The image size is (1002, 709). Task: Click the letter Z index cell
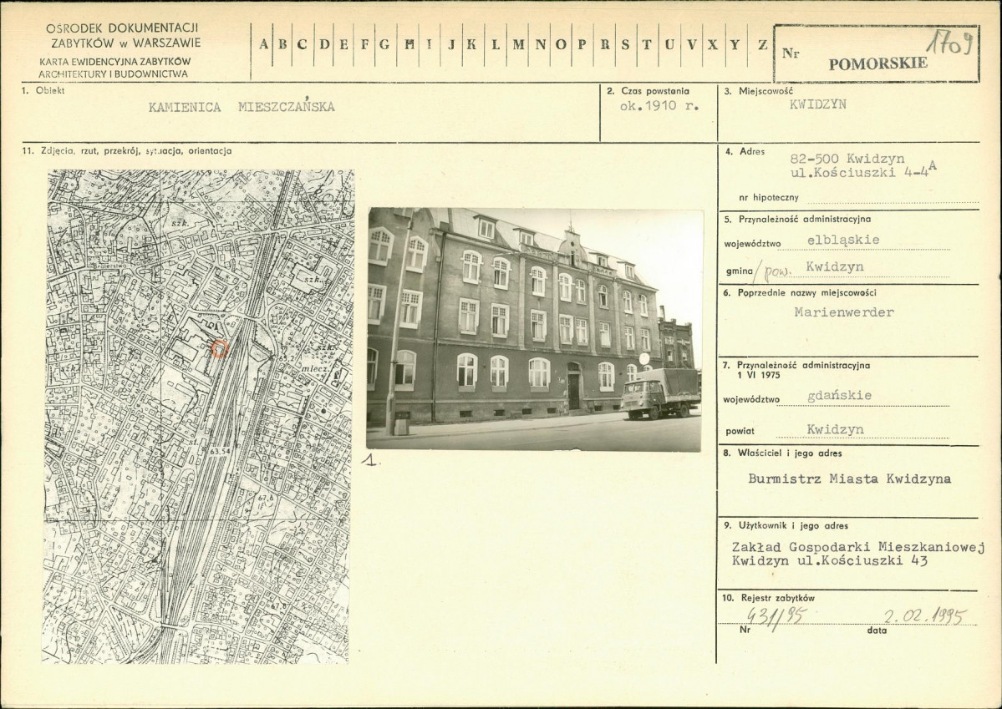coord(761,45)
